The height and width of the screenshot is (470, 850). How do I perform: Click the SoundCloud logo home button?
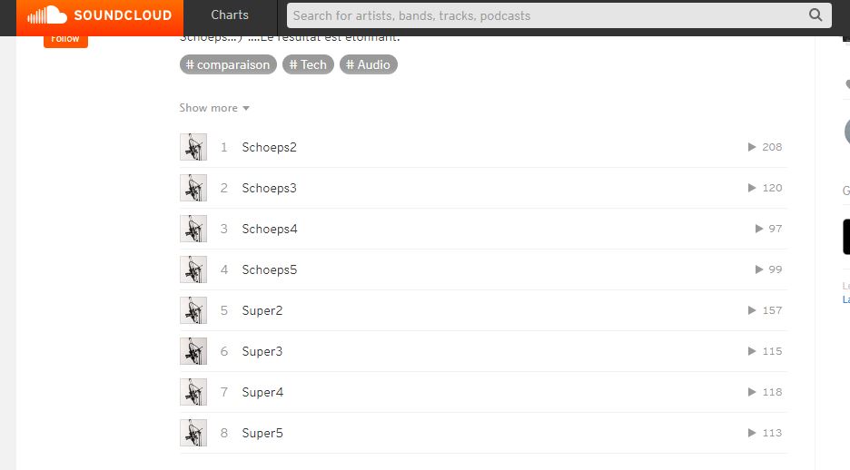tap(100, 16)
